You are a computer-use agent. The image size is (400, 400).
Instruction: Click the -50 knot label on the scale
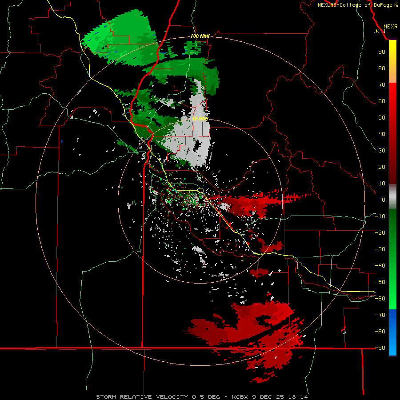click(x=380, y=282)
